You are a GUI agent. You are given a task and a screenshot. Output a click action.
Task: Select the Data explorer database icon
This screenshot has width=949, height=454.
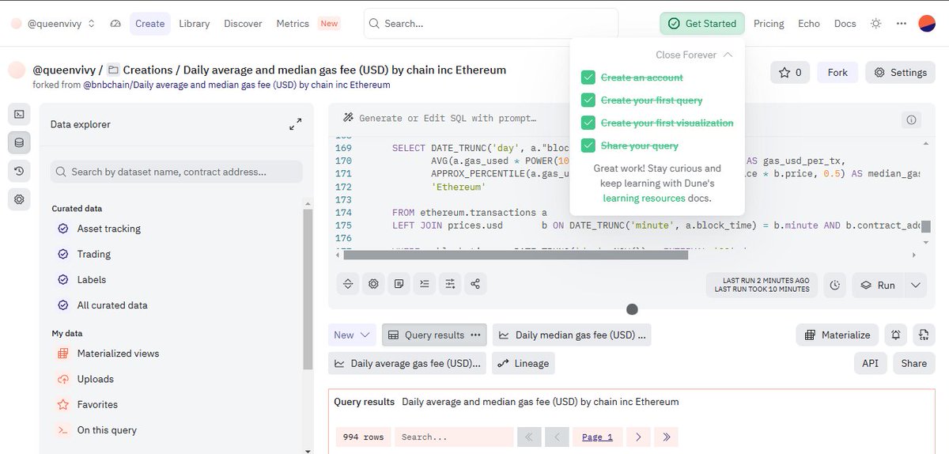[x=19, y=142]
